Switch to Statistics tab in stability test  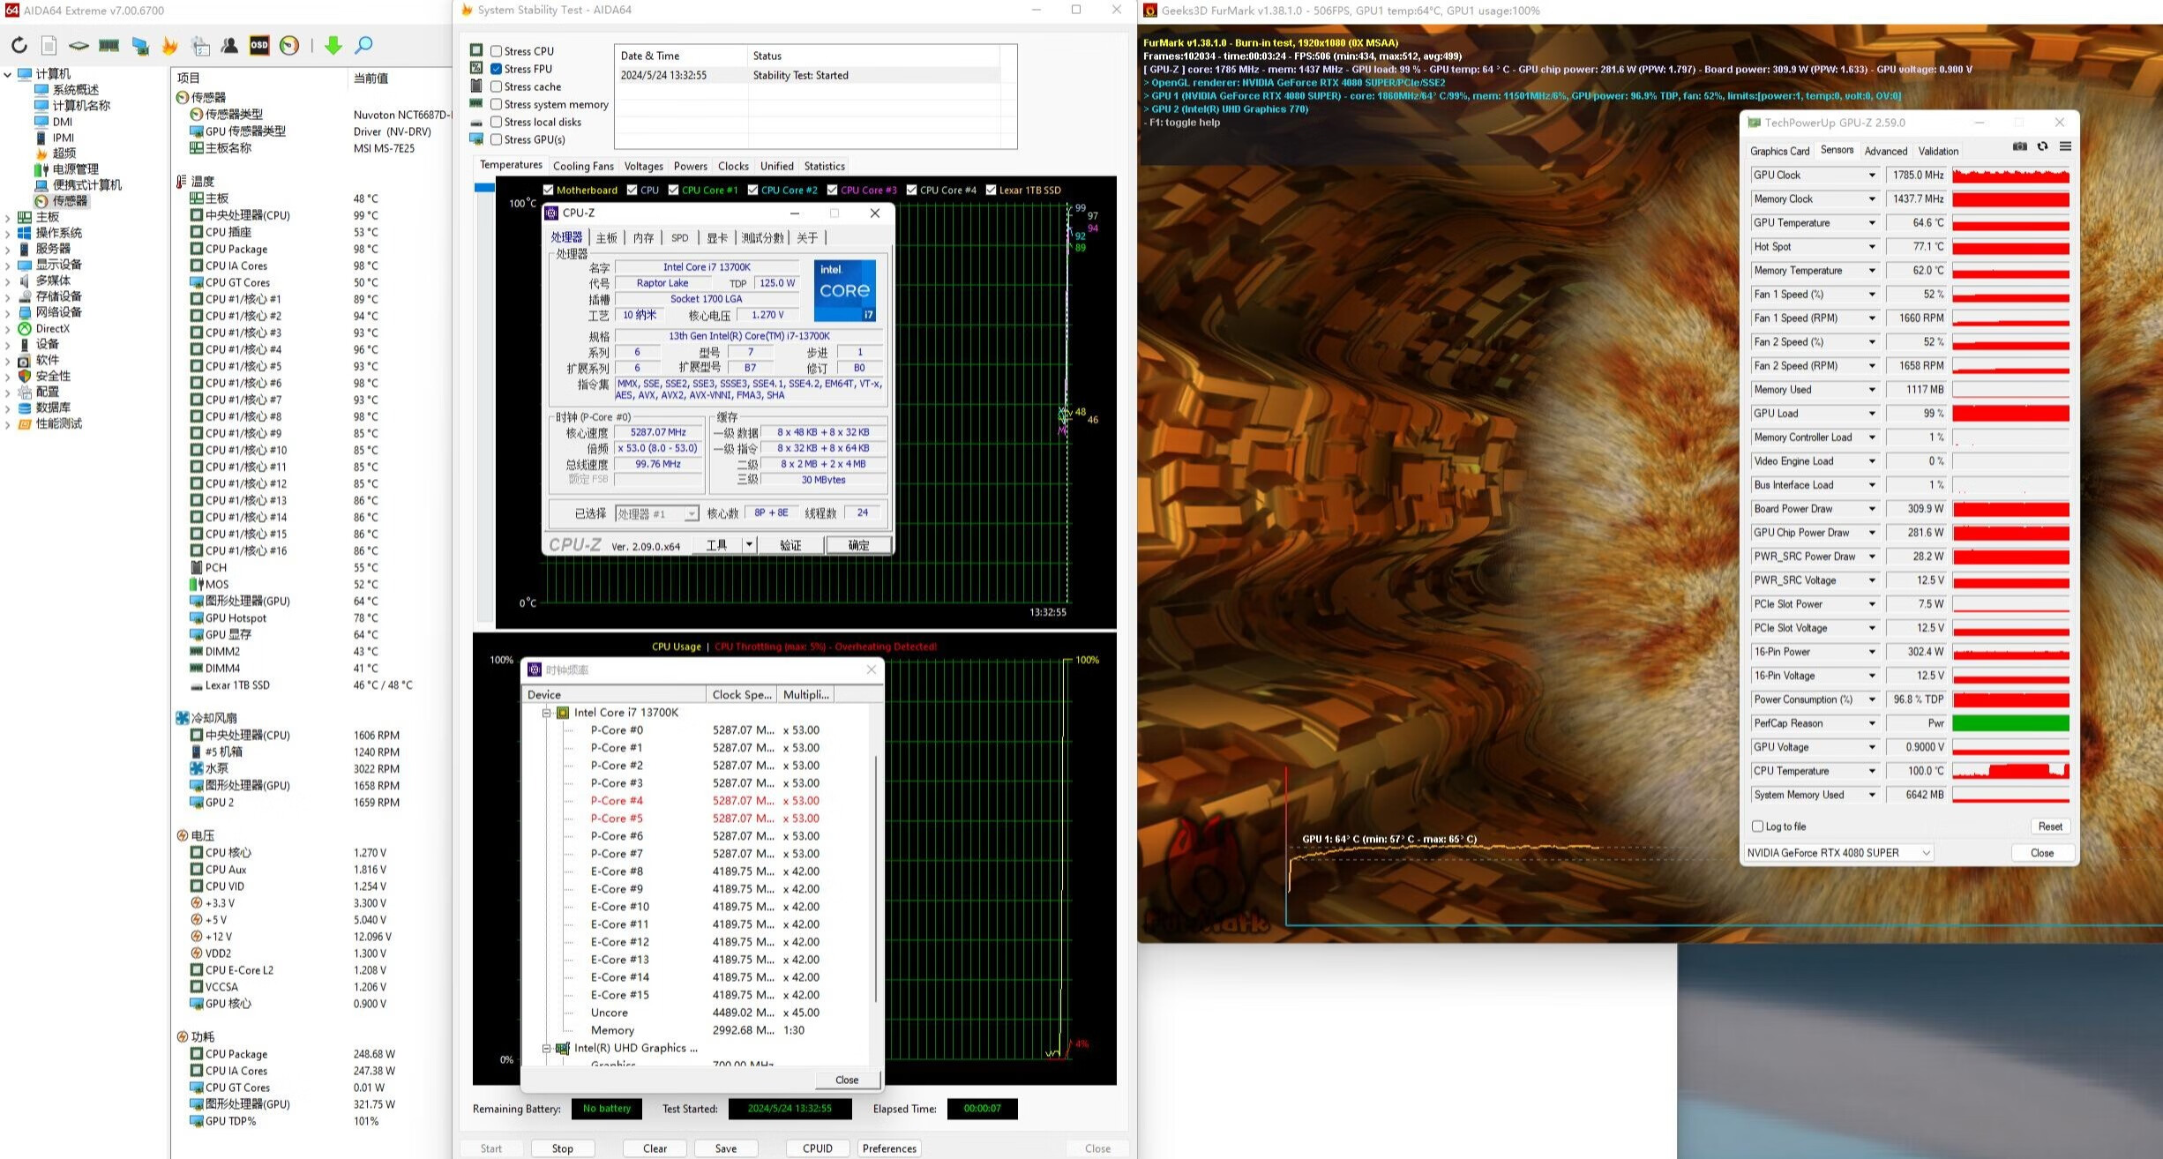824,166
